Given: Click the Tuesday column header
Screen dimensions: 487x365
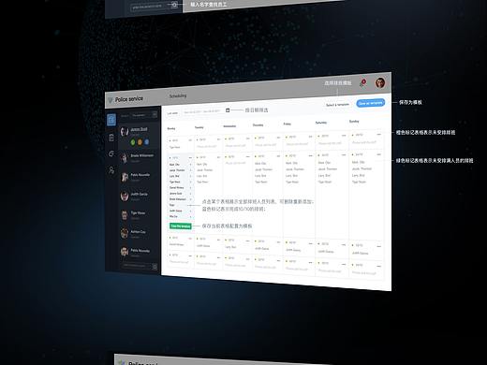Looking at the screenshot, I should tap(199, 127).
